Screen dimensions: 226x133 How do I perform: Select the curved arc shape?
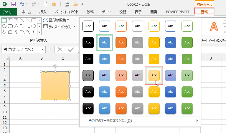[x=22, y=32]
